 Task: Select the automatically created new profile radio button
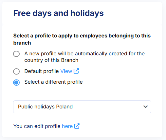(x=16, y=54)
